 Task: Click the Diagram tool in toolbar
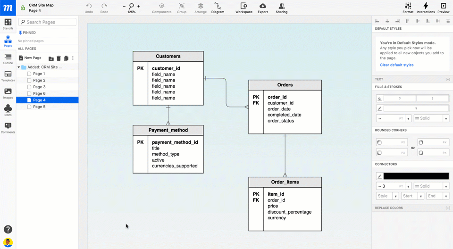coord(218,8)
